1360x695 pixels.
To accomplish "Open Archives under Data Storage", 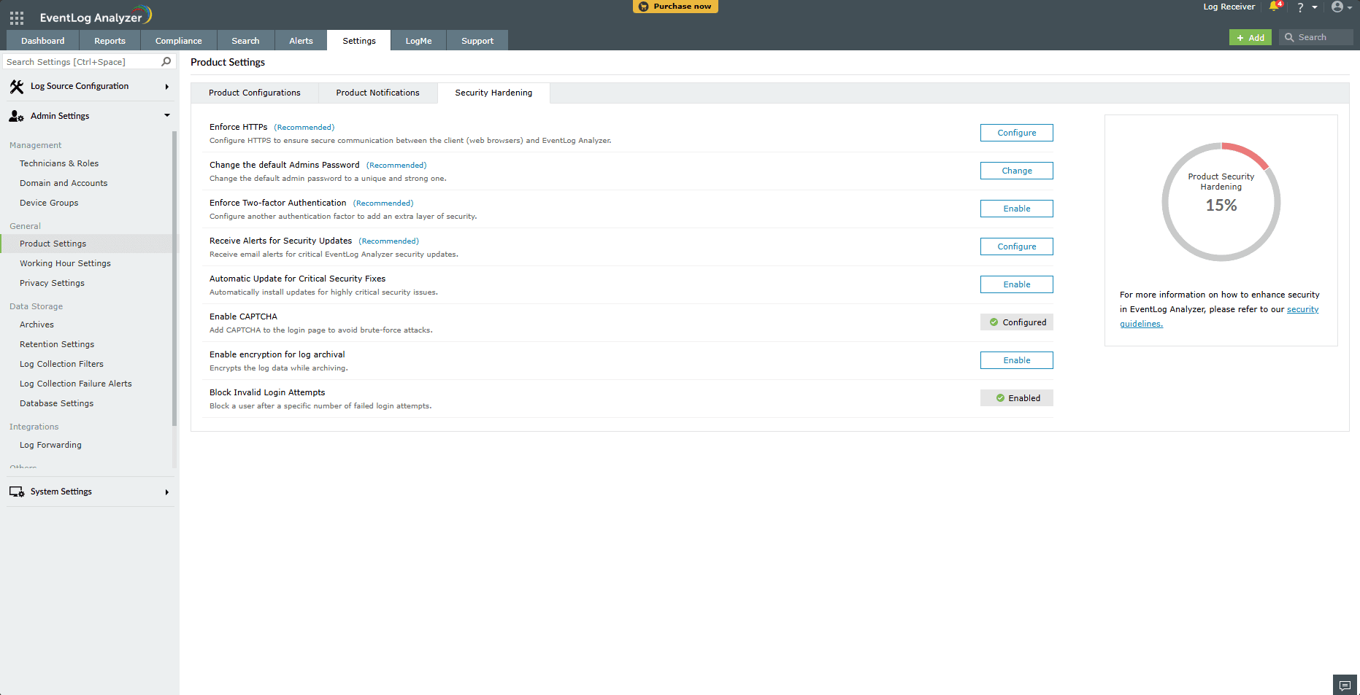I will tap(37, 325).
